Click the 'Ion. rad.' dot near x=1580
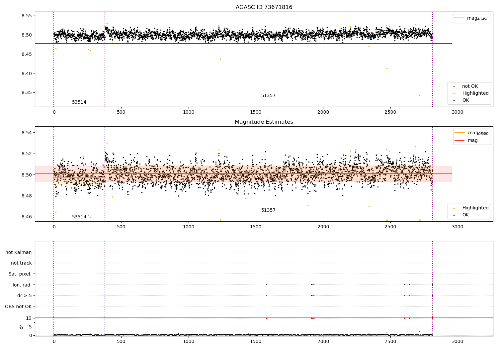This screenshot has width=498, height=349. pos(267,285)
